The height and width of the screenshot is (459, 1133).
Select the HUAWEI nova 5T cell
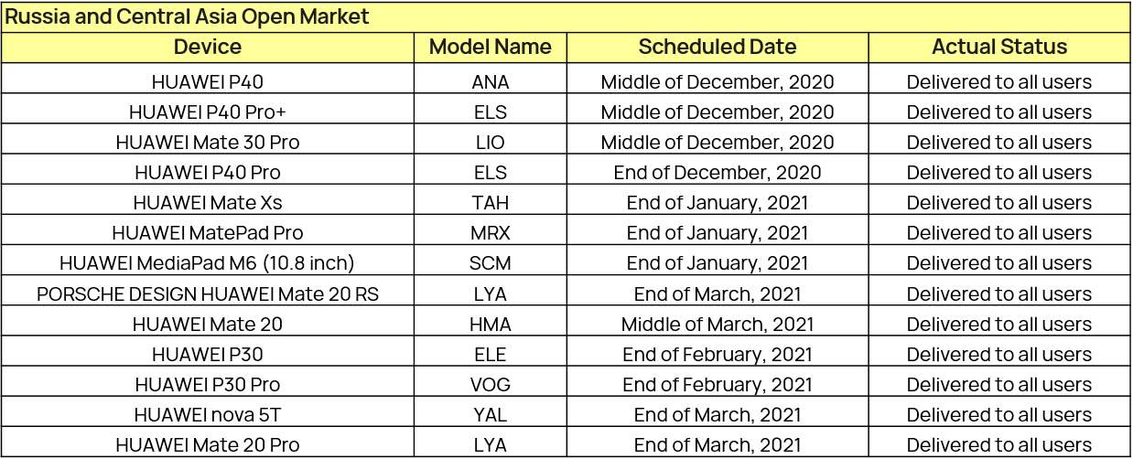[208, 414]
